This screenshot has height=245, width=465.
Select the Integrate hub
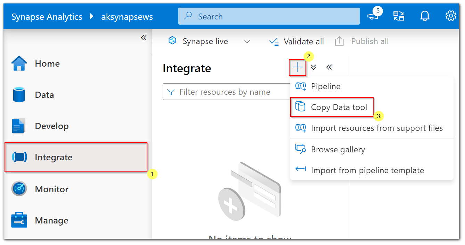point(76,157)
